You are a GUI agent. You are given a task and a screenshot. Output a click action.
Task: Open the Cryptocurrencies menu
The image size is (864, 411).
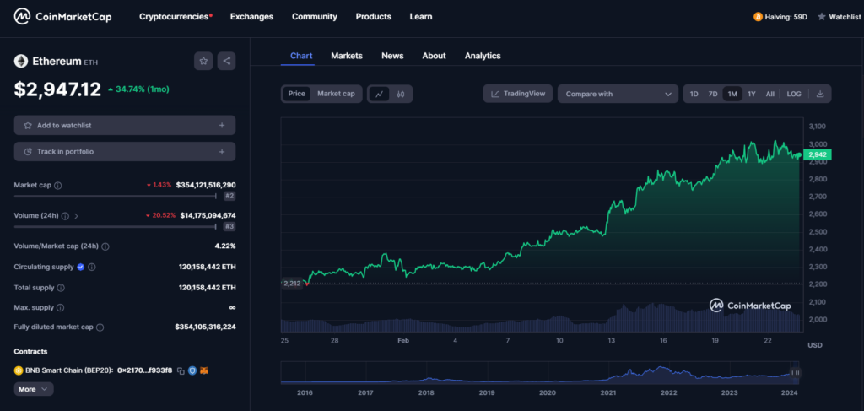click(x=175, y=17)
